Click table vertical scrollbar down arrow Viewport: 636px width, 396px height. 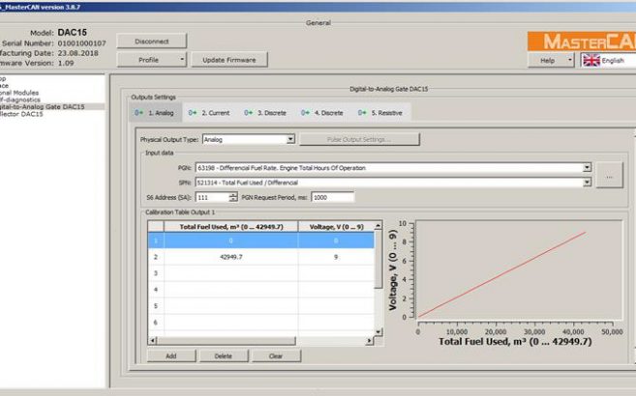click(379, 332)
